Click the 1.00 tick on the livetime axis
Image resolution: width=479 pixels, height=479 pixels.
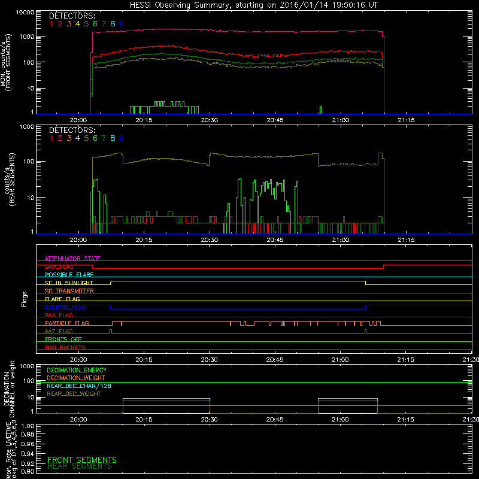click(x=28, y=426)
